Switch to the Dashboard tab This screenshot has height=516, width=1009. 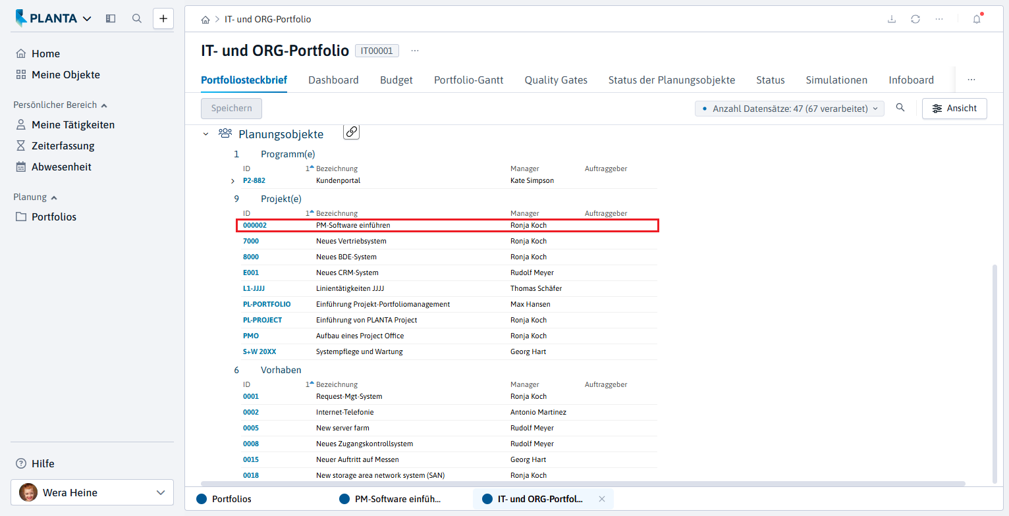(x=333, y=80)
